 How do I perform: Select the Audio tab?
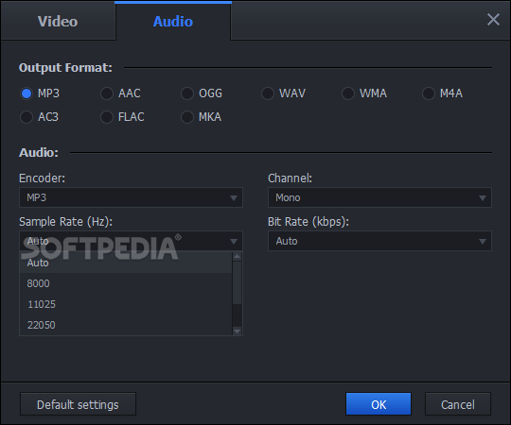(173, 21)
